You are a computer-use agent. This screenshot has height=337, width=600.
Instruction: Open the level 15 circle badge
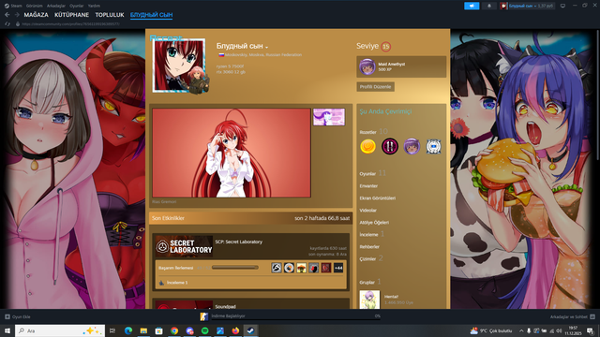(x=385, y=47)
